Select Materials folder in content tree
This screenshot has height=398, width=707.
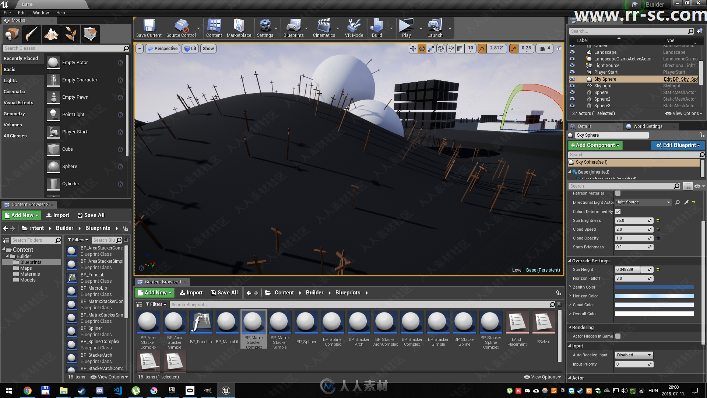(30, 274)
